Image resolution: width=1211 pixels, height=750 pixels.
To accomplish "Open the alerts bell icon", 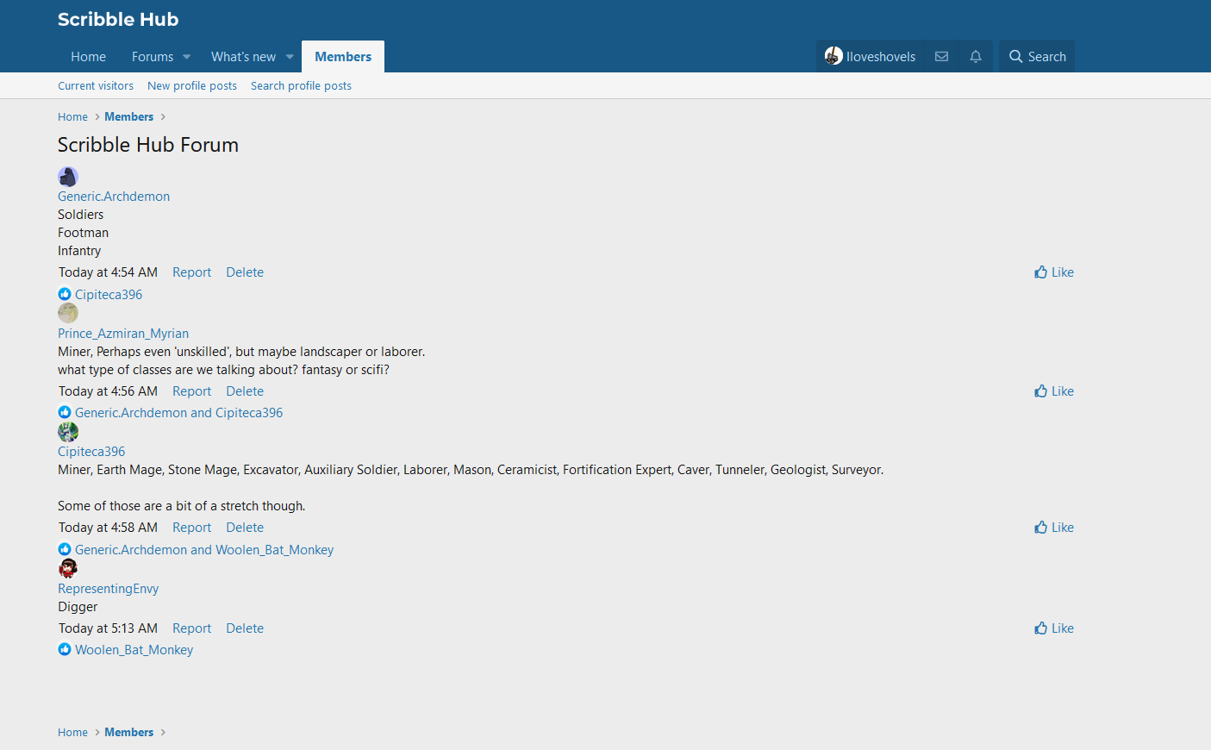I will coord(976,57).
